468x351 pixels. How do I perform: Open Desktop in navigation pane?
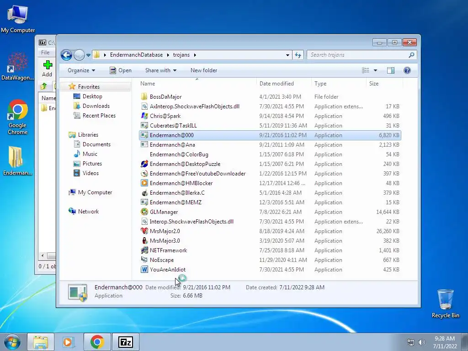[x=92, y=96]
